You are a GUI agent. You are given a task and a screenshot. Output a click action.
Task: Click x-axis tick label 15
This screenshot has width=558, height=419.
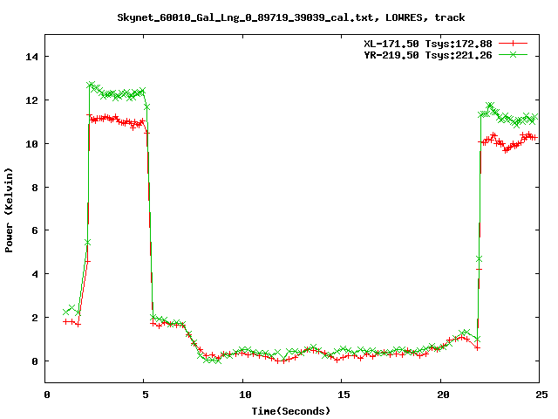pyautogui.click(x=344, y=395)
